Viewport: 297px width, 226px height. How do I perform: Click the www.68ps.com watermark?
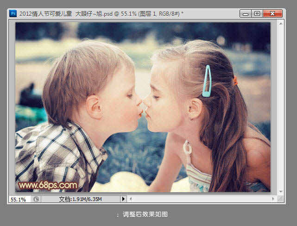pyautogui.click(x=47, y=185)
